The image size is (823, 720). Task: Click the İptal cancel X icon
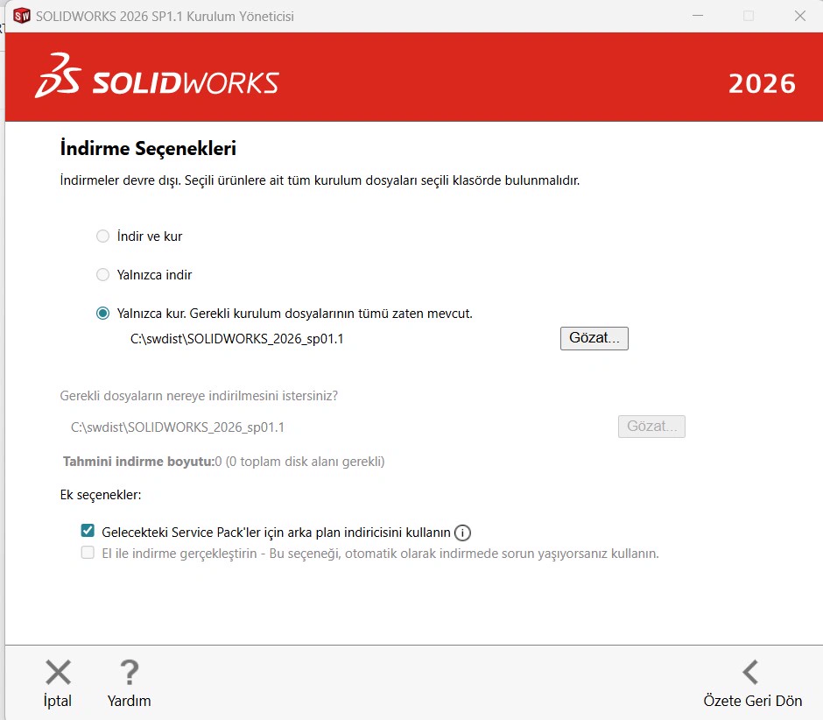coord(58,672)
